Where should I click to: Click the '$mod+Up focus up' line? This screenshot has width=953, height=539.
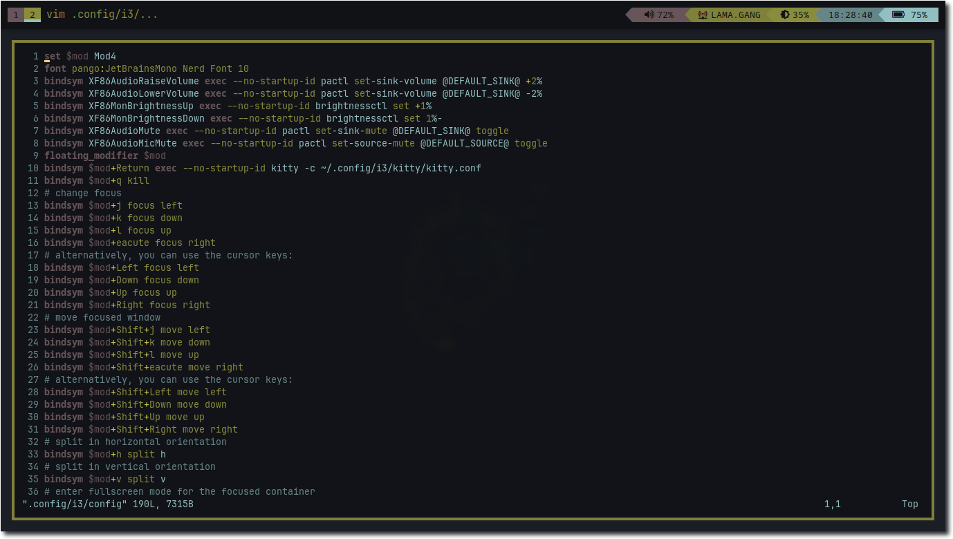coord(111,292)
